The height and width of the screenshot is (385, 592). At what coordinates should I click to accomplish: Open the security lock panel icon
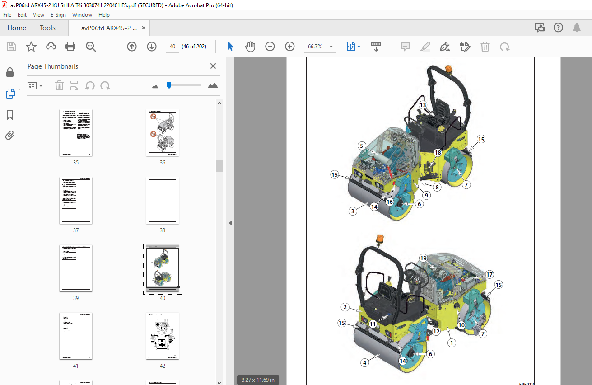[10, 72]
